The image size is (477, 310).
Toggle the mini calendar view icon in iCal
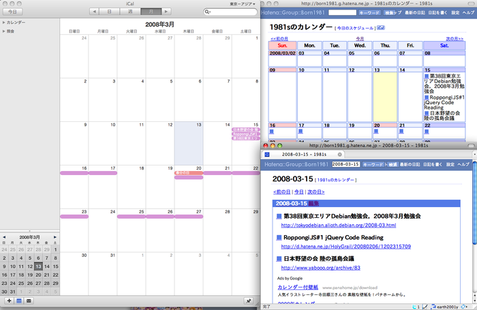pyautogui.click(x=19, y=301)
